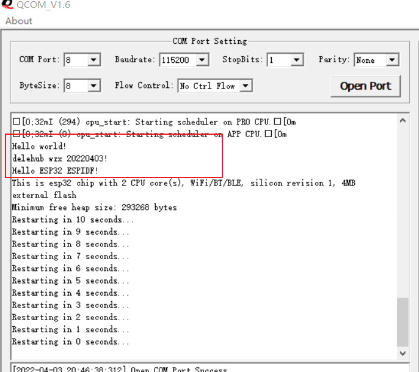Open the StopBits dropdown arrow
419x372 pixels.
pyautogui.click(x=297, y=60)
